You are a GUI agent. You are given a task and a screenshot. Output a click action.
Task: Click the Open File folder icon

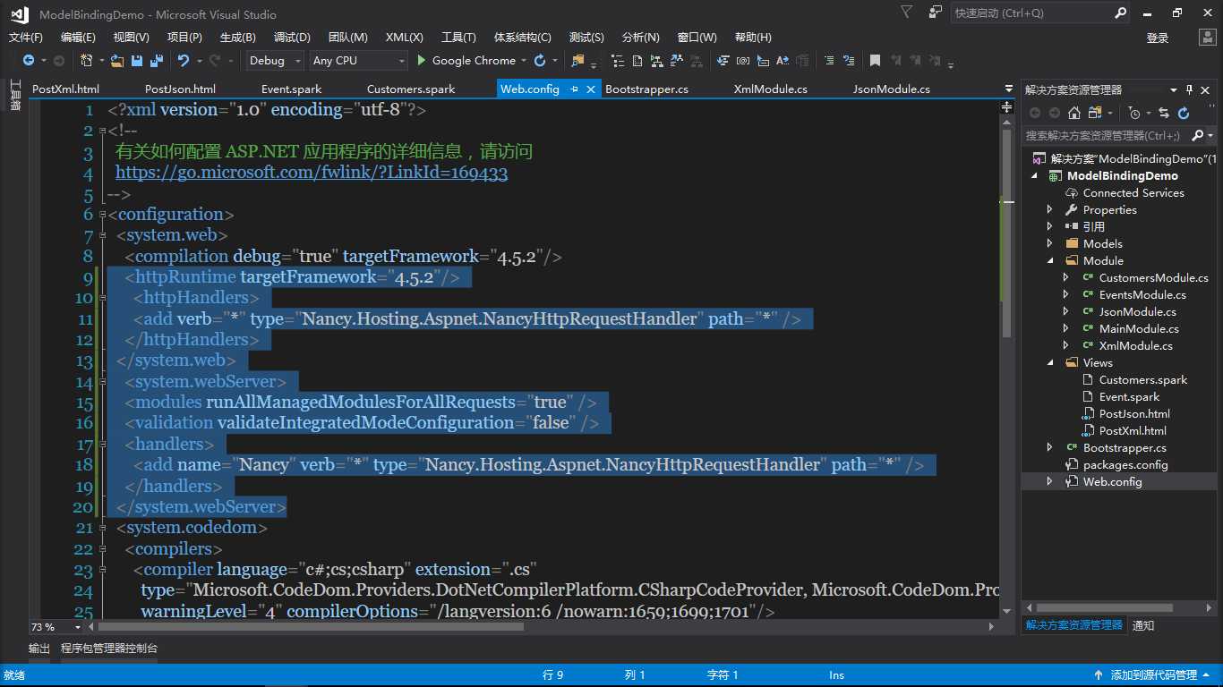point(117,61)
